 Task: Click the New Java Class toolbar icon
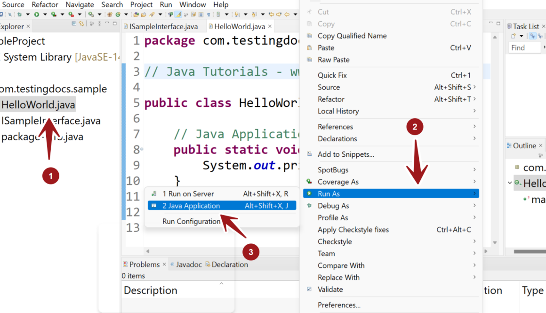pyautogui.click(x=118, y=15)
